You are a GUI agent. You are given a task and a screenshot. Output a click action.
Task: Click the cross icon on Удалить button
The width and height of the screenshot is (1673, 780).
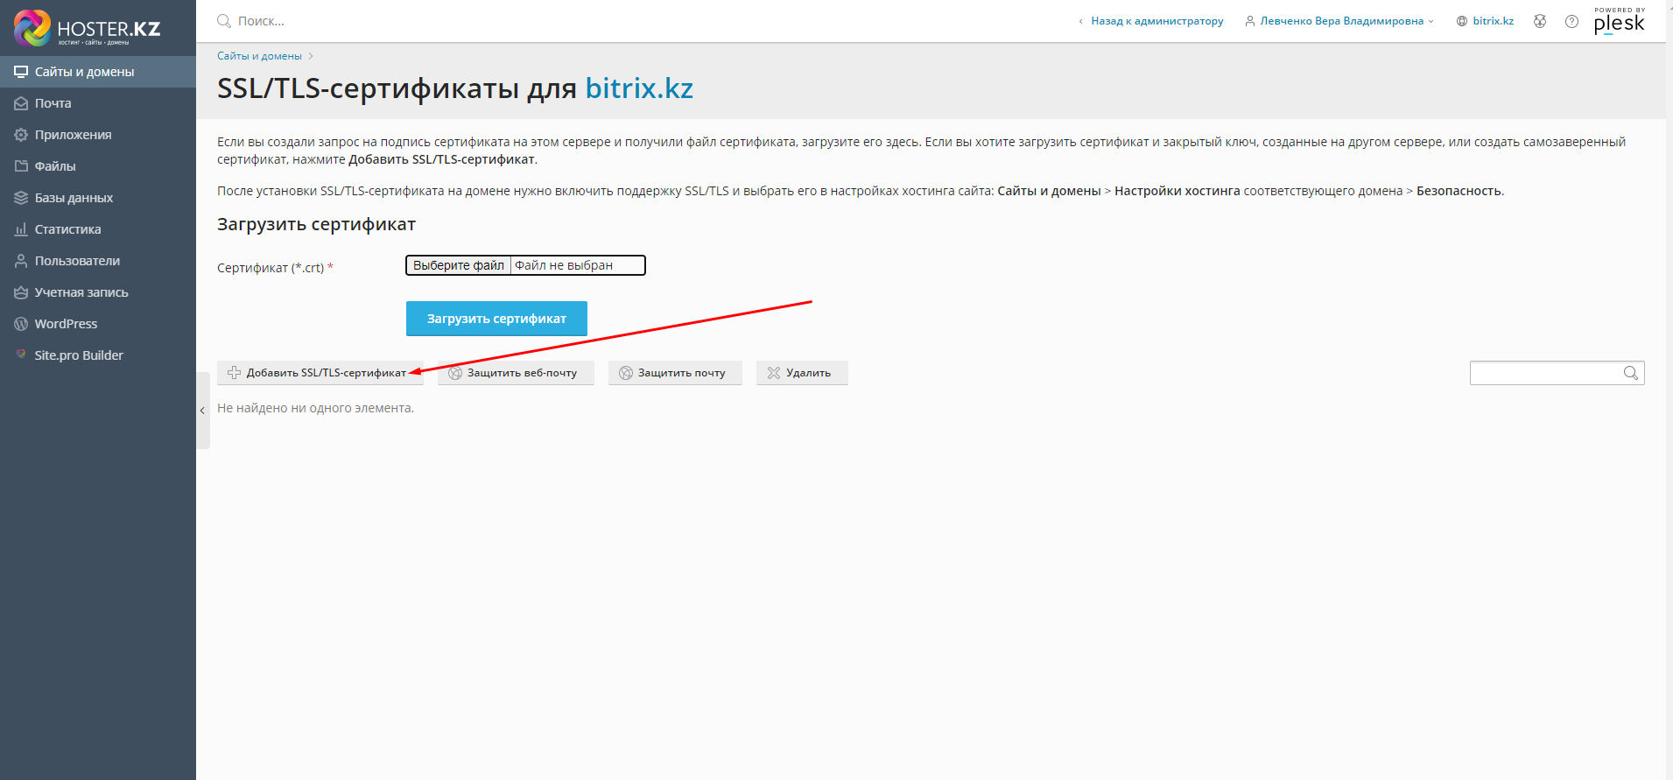click(x=774, y=373)
